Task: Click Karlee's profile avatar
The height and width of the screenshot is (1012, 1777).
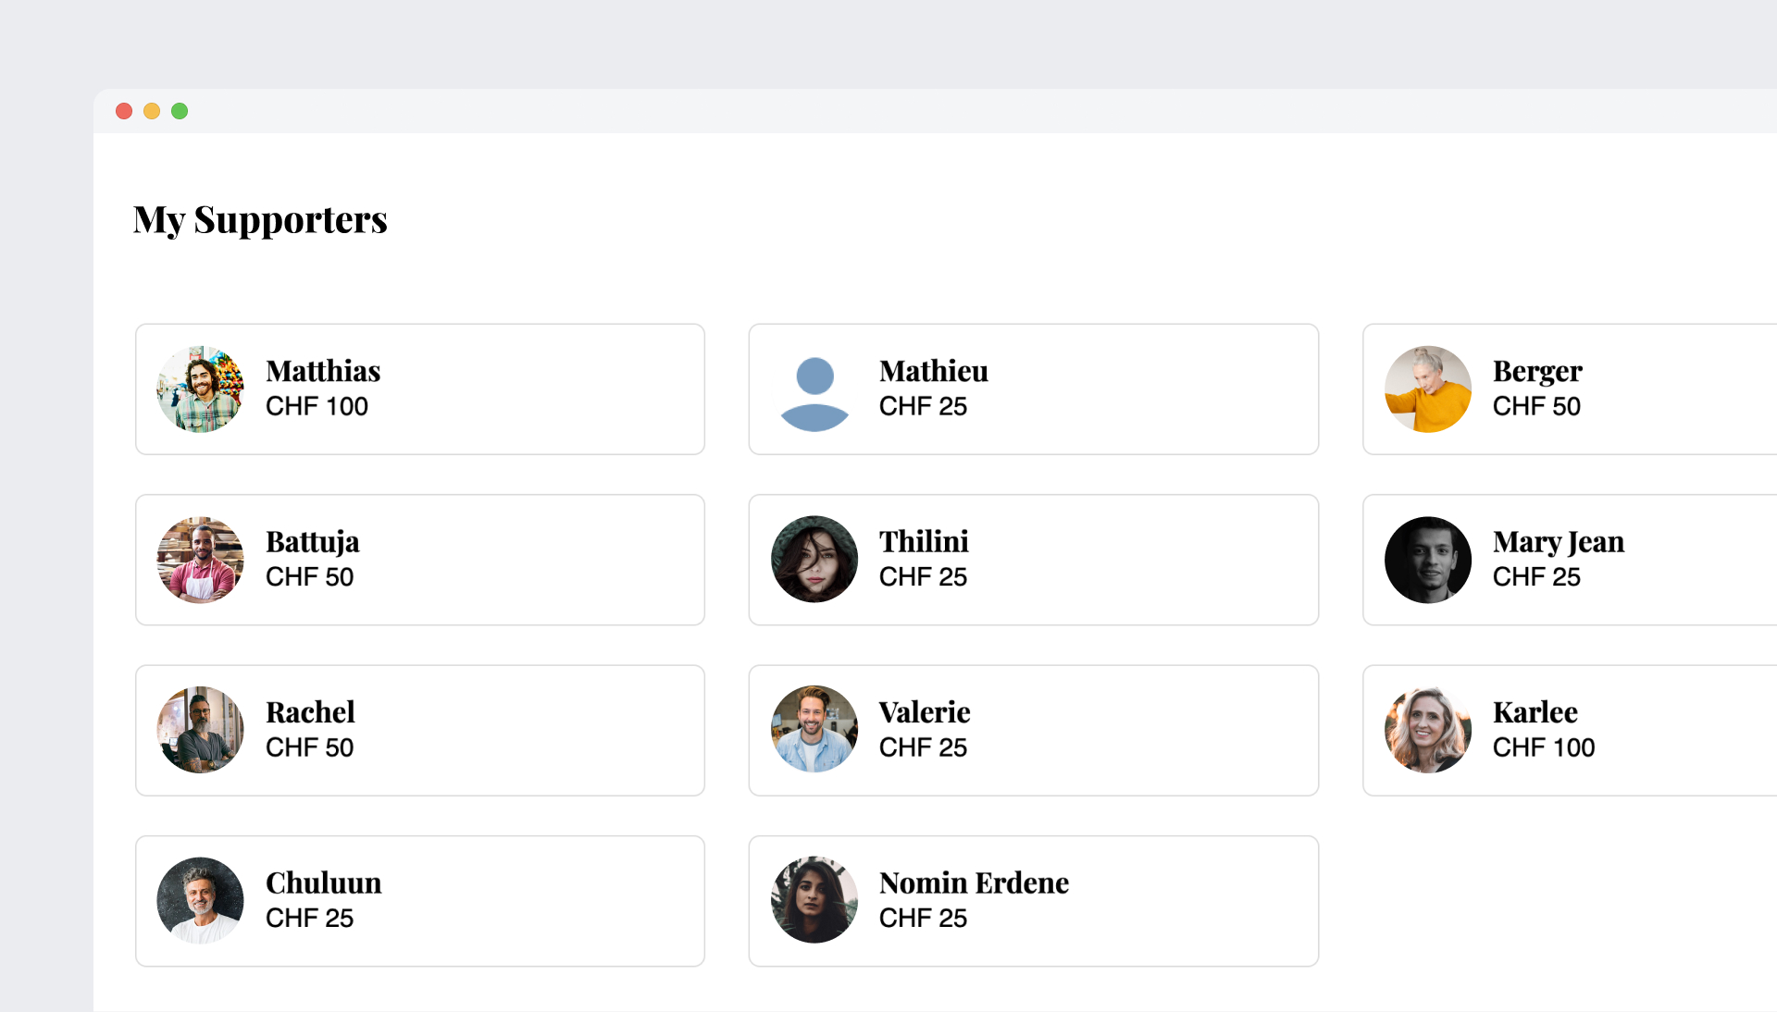Action: click(x=1427, y=730)
